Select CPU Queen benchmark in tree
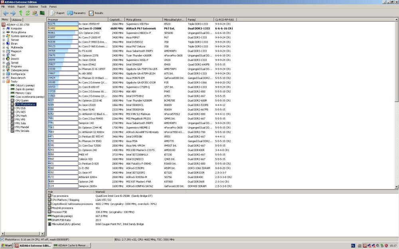The image size is (399, 249). coord(22,100)
